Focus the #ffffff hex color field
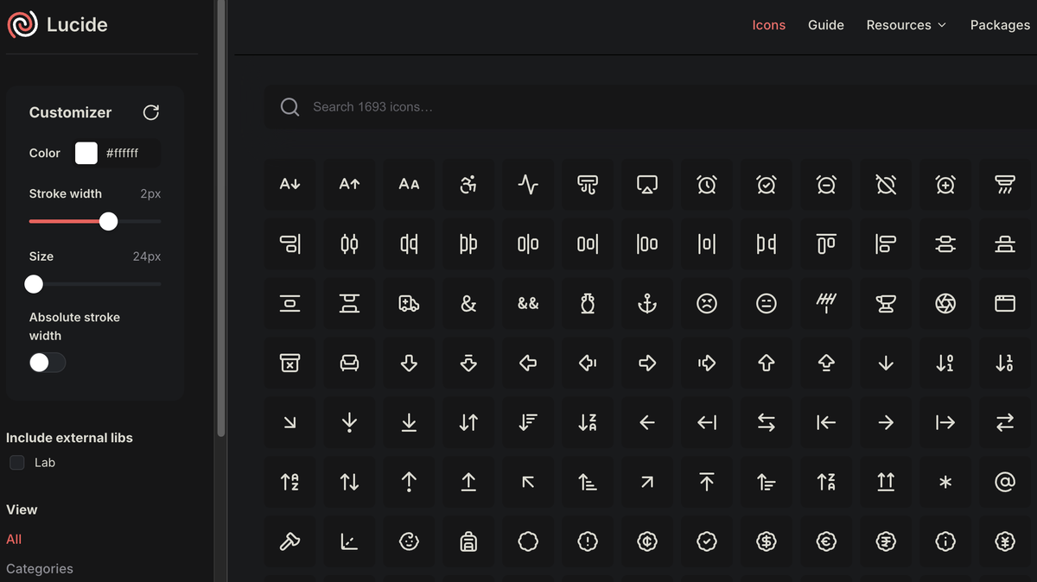This screenshot has height=582, width=1037. pos(130,153)
